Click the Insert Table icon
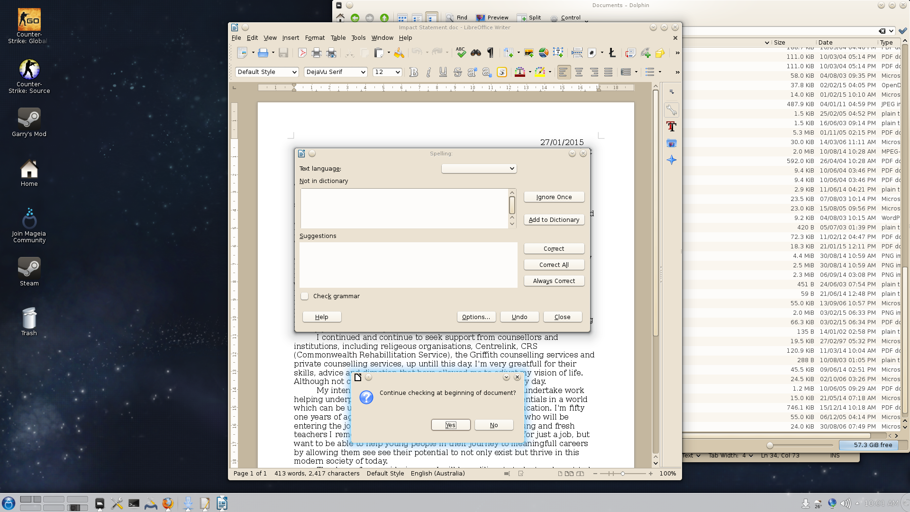 click(509, 53)
